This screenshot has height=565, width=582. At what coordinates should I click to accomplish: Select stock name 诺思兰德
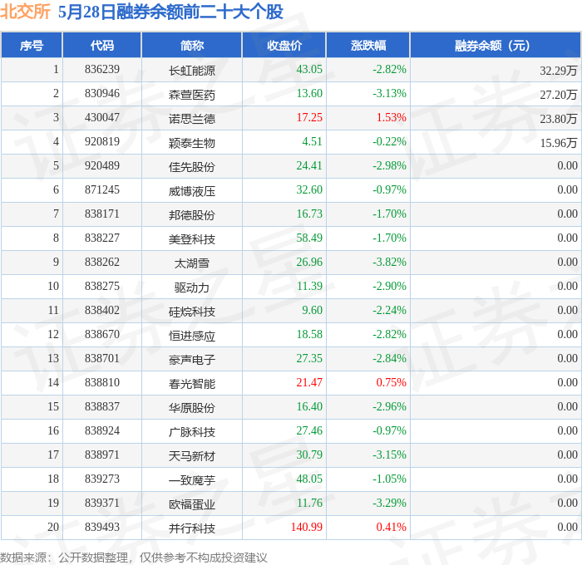(192, 119)
